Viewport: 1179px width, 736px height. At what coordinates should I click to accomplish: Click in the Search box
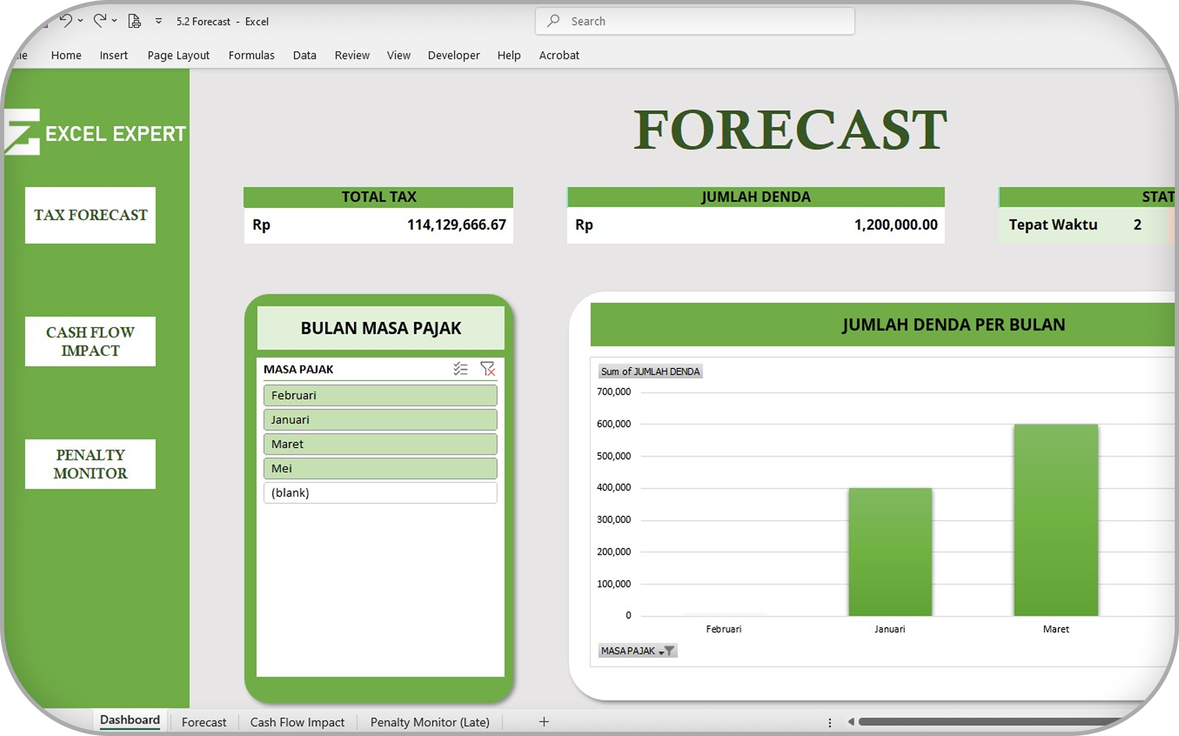coord(694,21)
